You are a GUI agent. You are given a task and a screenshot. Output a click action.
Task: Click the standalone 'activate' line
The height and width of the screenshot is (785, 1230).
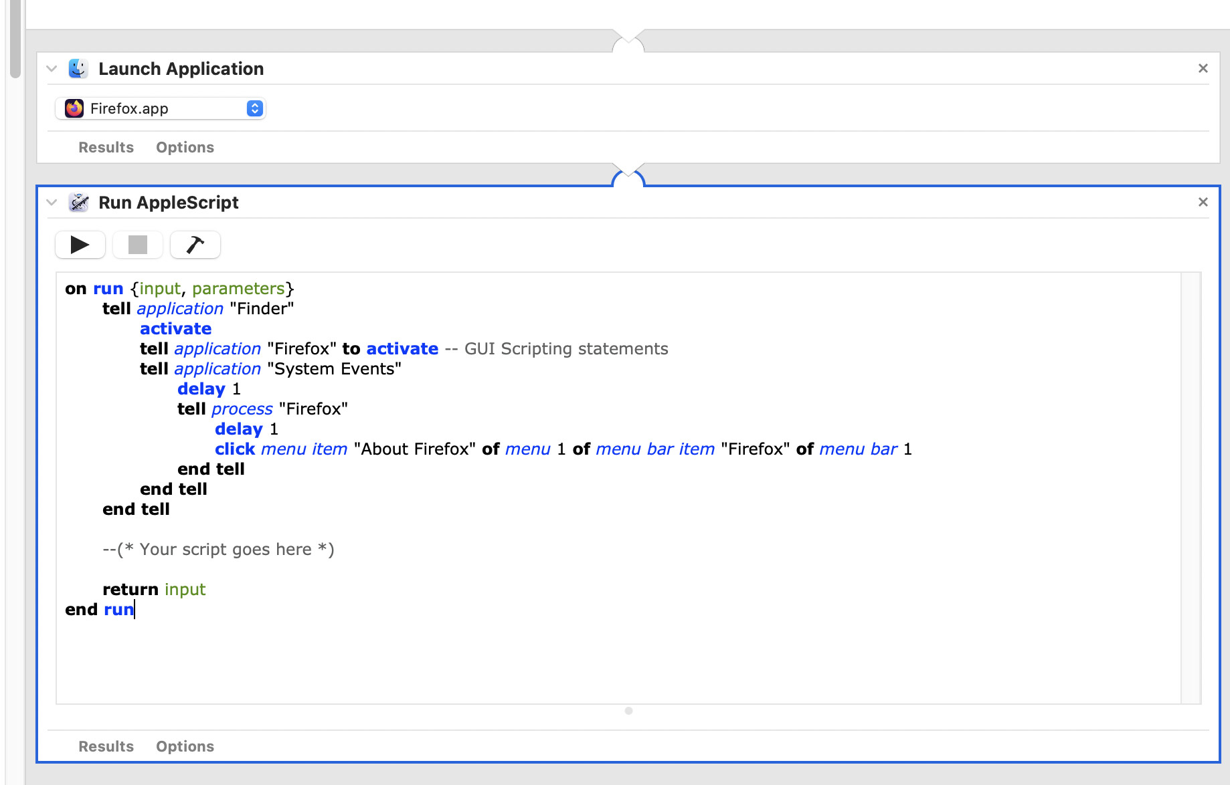(x=175, y=329)
